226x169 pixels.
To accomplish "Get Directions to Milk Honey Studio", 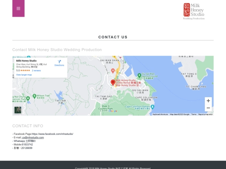I will [59, 63].
